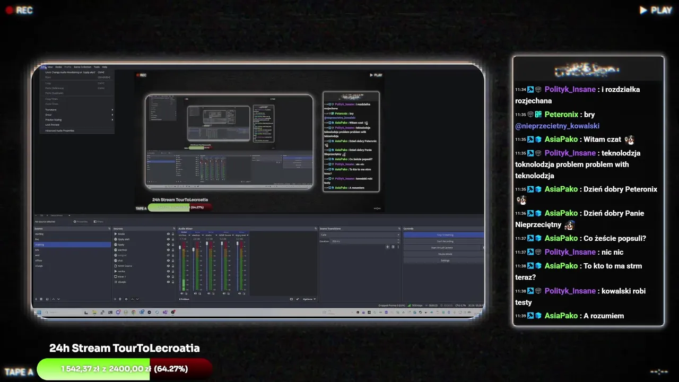The height and width of the screenshot is (382, 679).
Task: Open the Audio Mixer advanced properties cog icon
Action: (x=298, y=299)
